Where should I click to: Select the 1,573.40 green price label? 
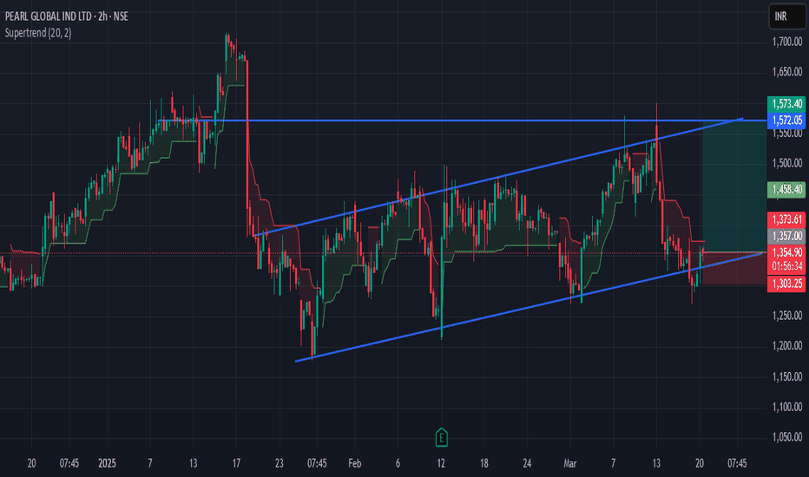pyautogui.click(x=786, y=104)
